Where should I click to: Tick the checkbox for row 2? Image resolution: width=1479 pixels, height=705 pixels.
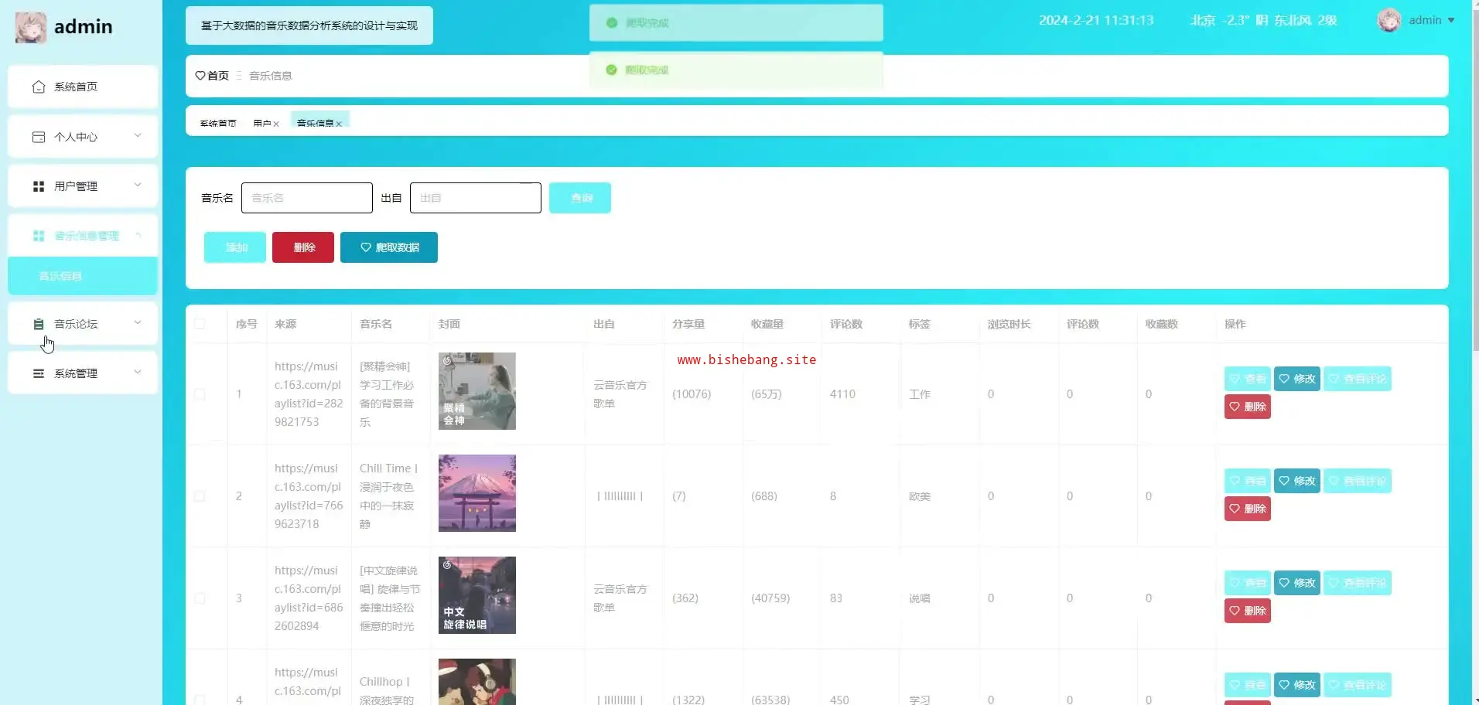(200, 496)
